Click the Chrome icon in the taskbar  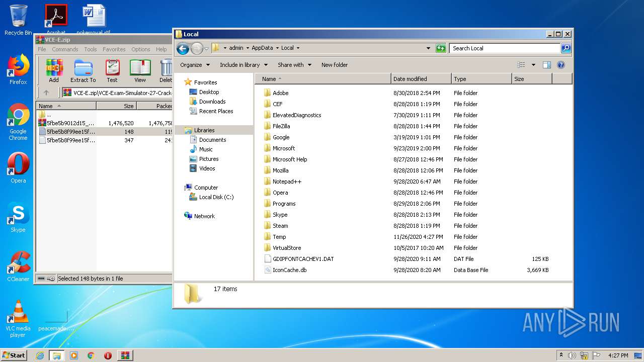pos(91,355)
